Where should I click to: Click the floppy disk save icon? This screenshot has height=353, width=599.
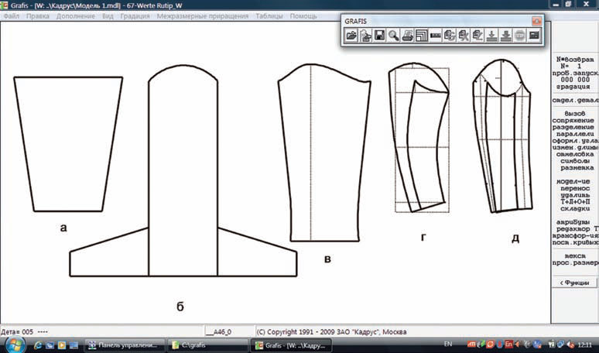tap(379, 36)
